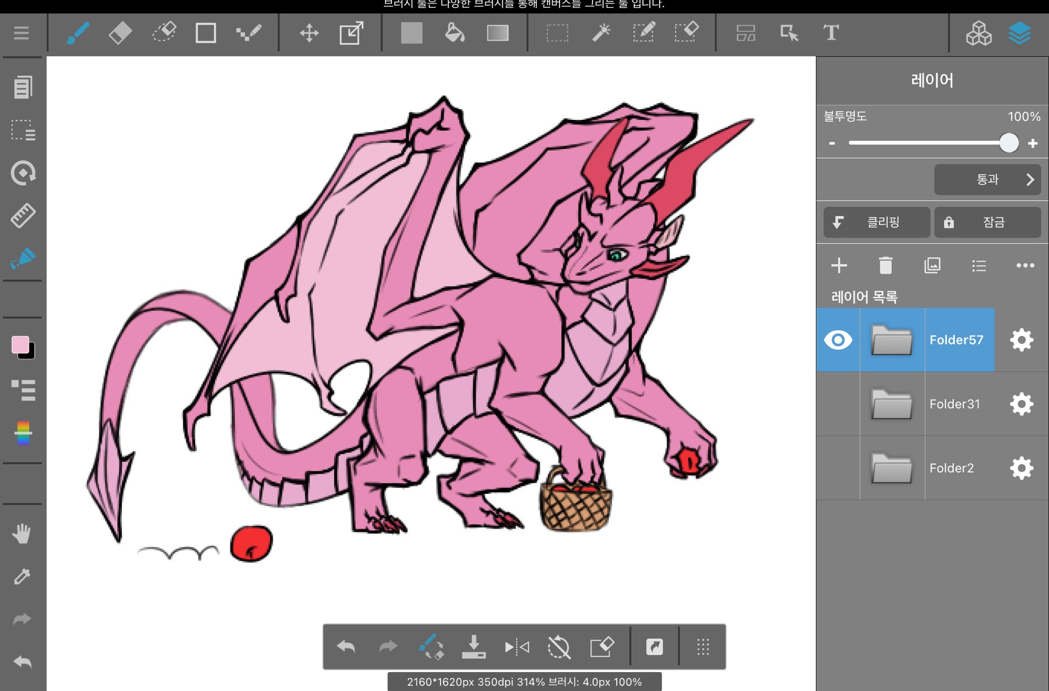1049x691 pixels.
Task: Add a new layer with plus button
Action: tap(839, 265)
